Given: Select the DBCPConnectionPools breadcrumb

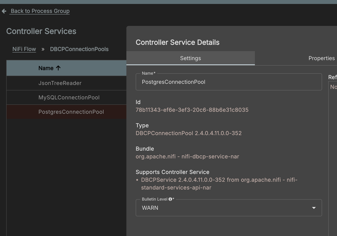Looking at the screenshot, I should tap(79, 49).
